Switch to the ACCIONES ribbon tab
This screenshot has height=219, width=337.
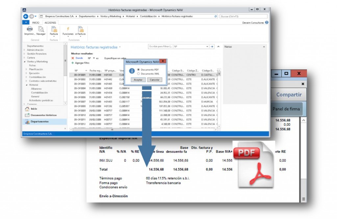pos(50,23)
